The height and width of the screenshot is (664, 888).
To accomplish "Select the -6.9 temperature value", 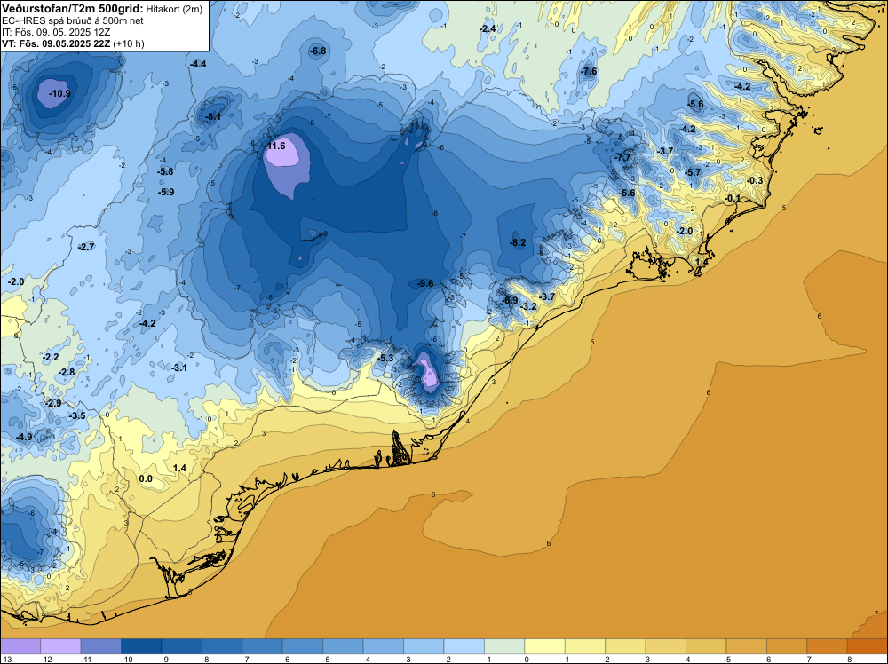I will (510, 300).
